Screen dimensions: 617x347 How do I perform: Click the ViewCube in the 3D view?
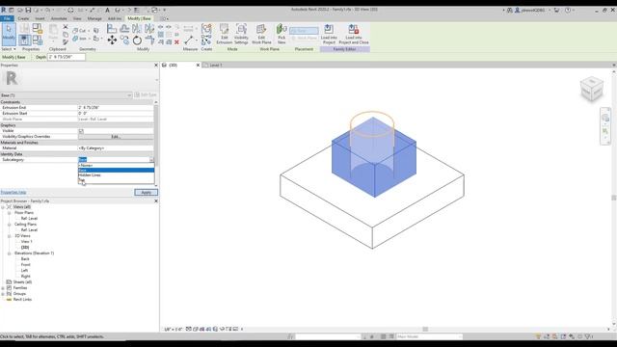click(591, 89)
